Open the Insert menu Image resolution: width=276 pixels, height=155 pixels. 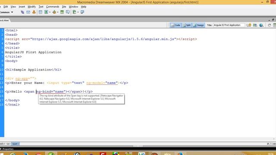click(x=22, y=7)
